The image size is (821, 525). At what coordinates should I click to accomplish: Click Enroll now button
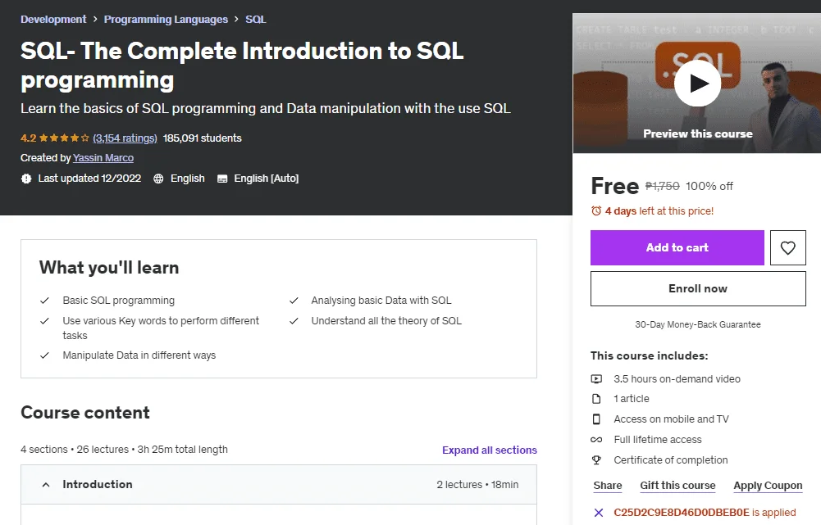click(x=698, y=288)
